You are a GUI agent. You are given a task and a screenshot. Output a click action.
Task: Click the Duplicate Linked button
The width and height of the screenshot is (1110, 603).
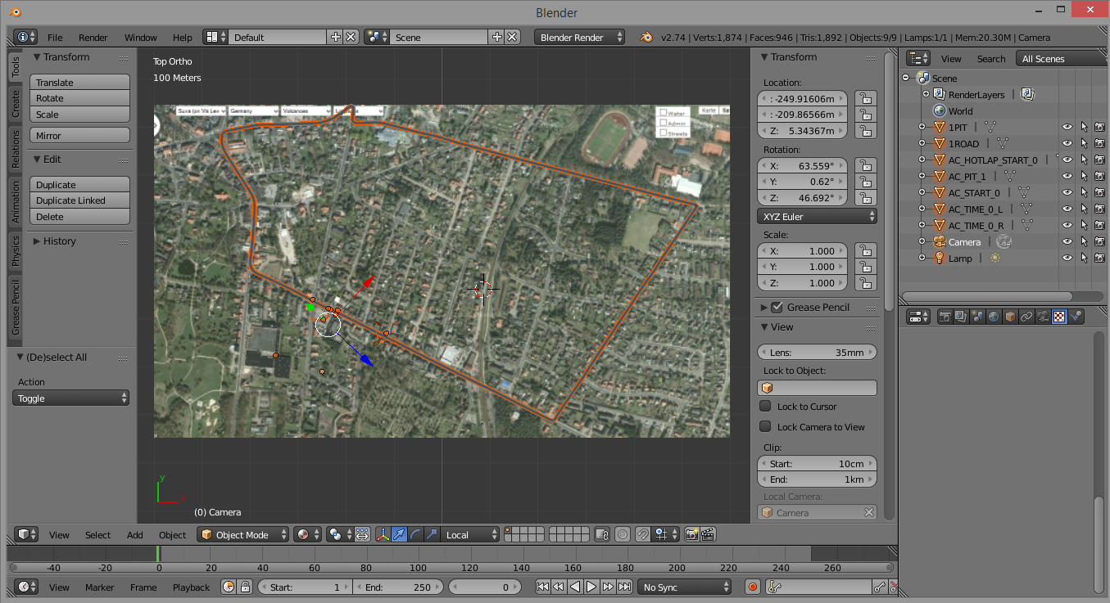point(79,200)
